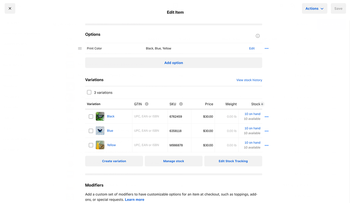Image resolution: width=350 pixels, height=203 pixels.
Task: Click the Yellow variation thumbnail
Action: (x=100, y=145)
